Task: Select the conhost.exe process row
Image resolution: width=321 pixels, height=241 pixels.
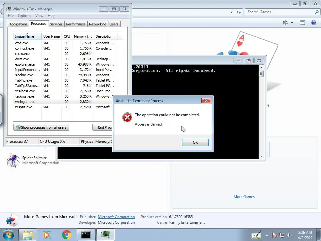Action: [65, 48]
